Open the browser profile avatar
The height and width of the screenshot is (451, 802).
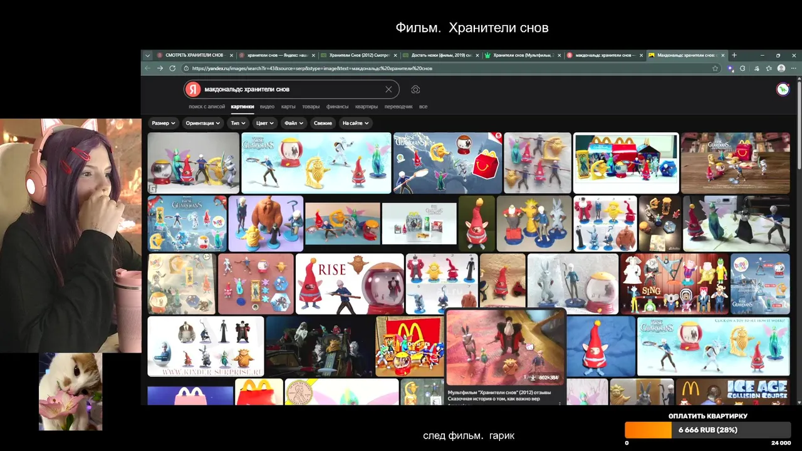click(781, 68)
